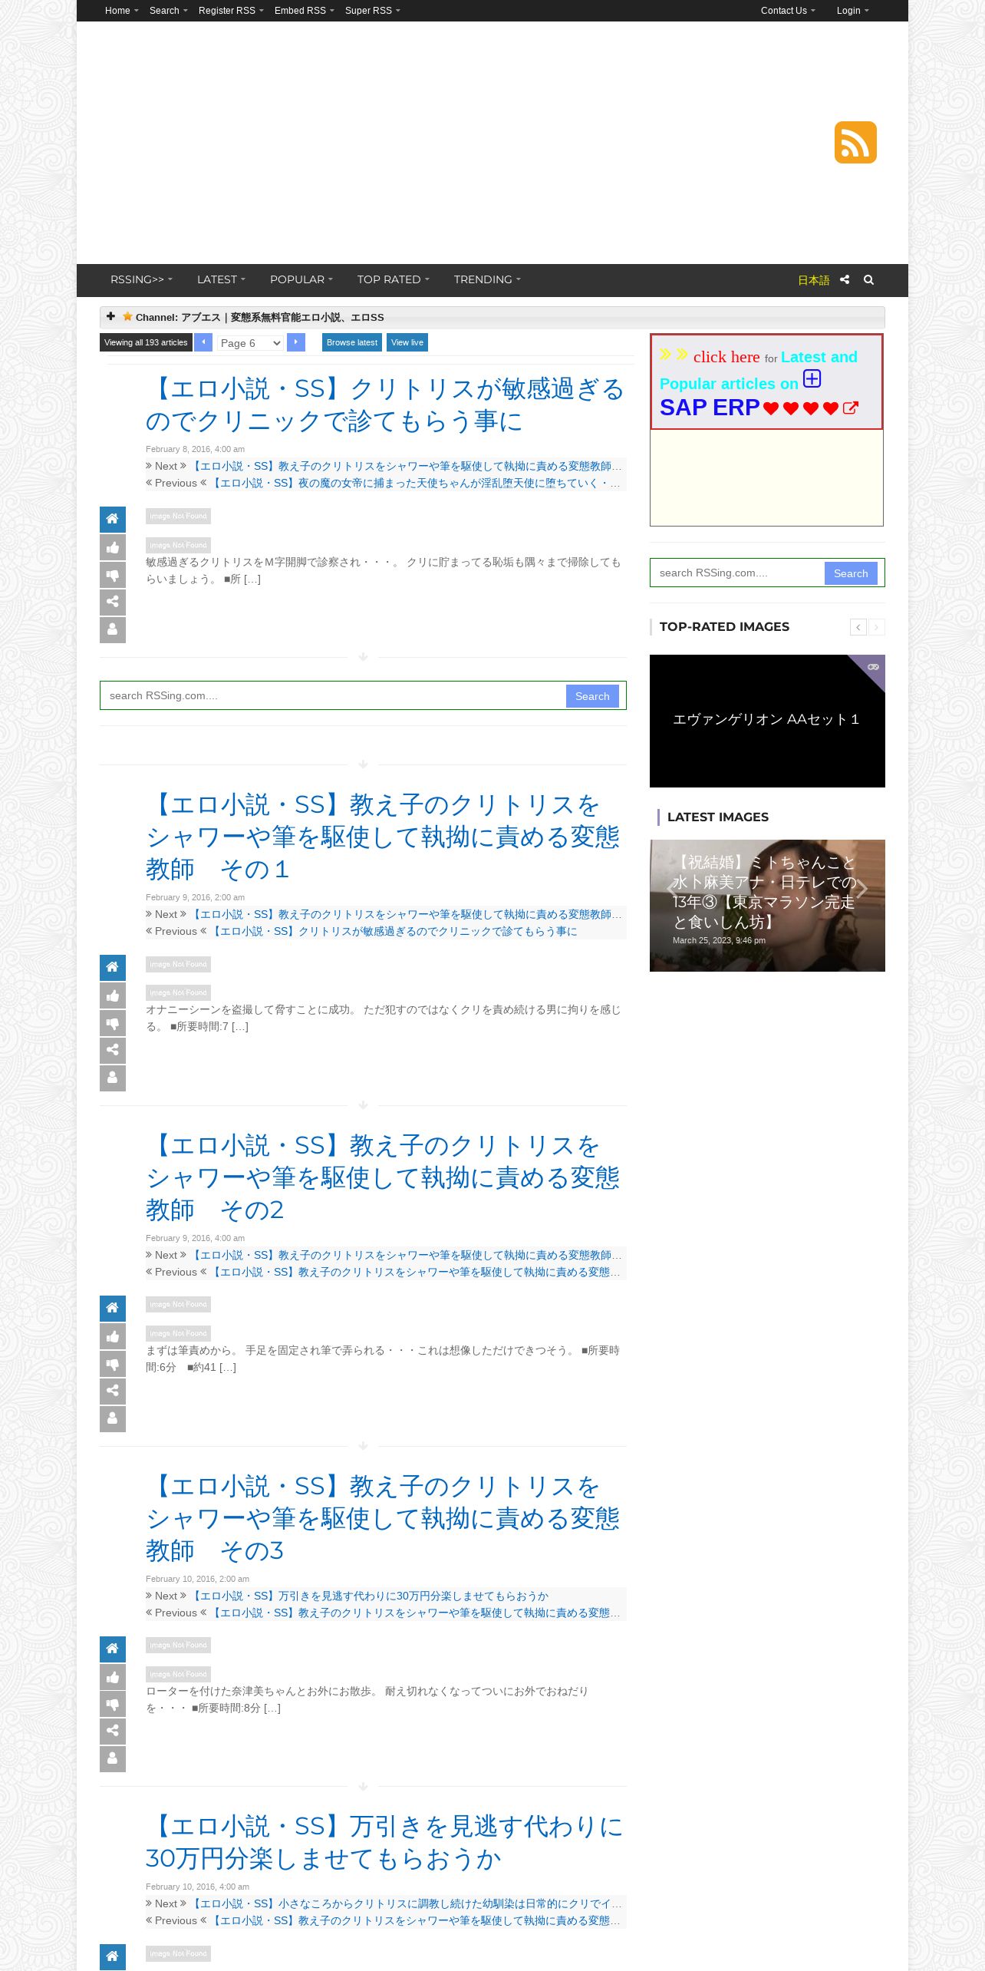Open the TRENDING navbar menu
This screenshot has width=985, height=1971.
pos(487,279)
